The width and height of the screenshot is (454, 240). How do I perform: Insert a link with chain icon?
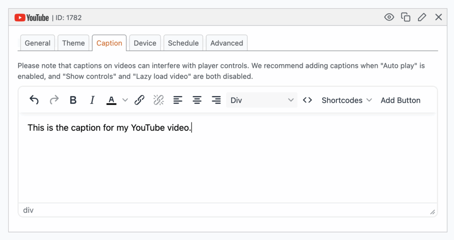pos(139,100)
